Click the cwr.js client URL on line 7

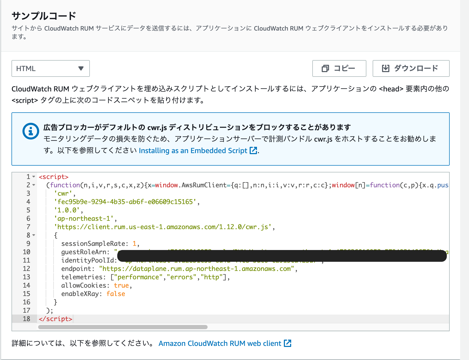pos(163,227)
